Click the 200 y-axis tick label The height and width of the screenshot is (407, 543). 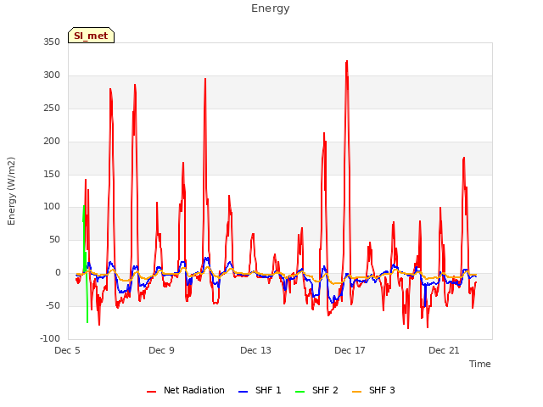pyautogui.click(x=52, y=142)
